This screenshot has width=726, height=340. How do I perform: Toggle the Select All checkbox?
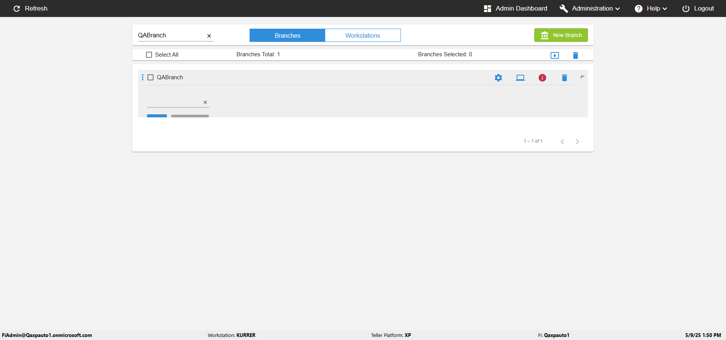[x=149, y=55]
